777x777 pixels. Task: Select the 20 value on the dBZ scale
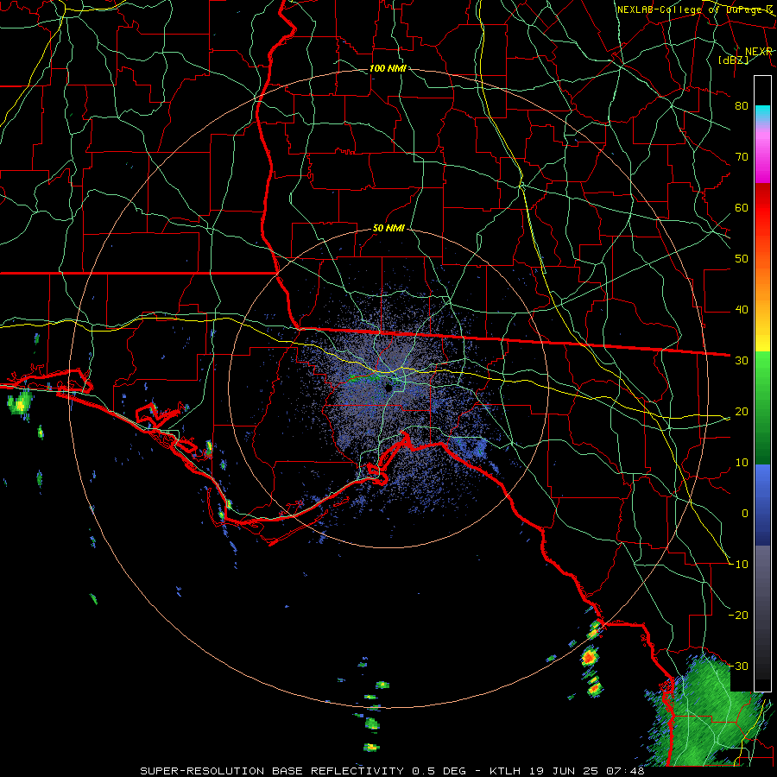tap(742, 412)
